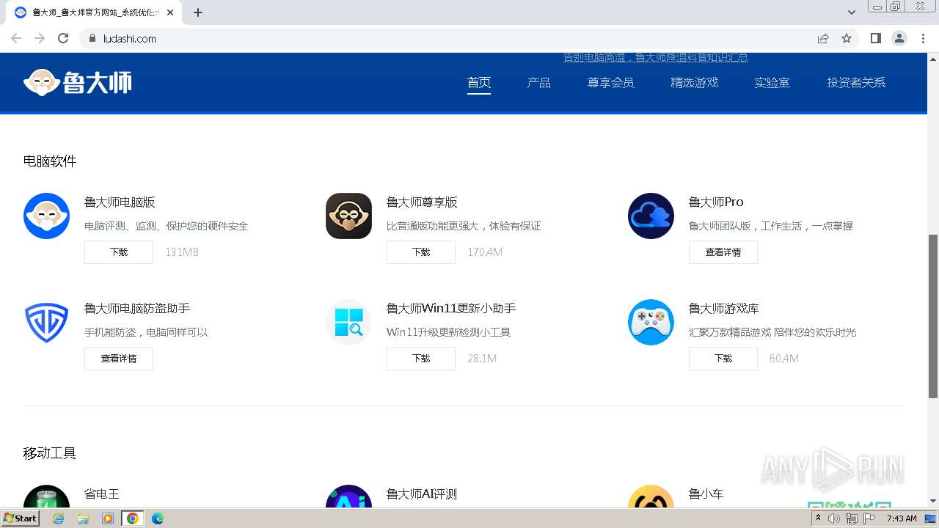939x528 pixels.
Task: Click the 鲁大师电脑防盗助手 title text
Action: (x=137, y=308)
